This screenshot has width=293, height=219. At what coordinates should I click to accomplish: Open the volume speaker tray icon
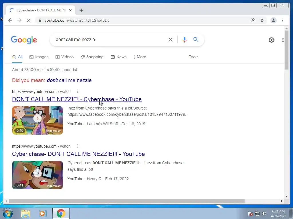pyautogui.click(x=264, y=214)
